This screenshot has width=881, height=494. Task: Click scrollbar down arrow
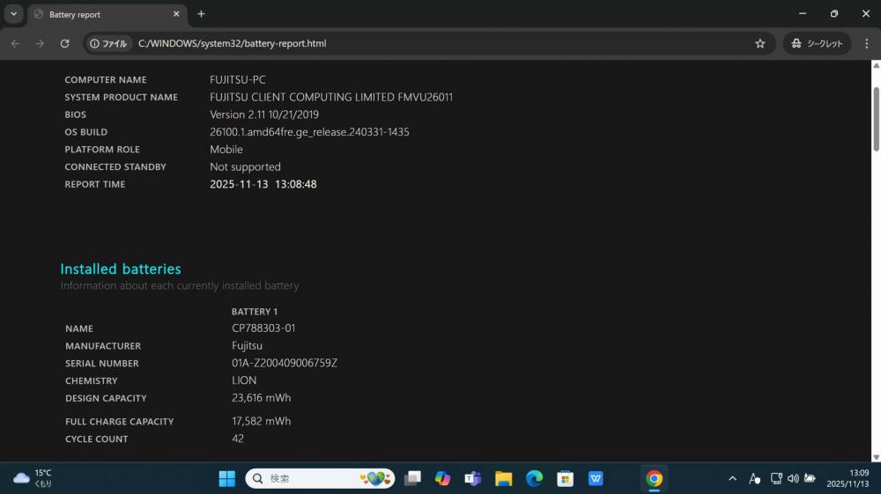pos(876,457)
